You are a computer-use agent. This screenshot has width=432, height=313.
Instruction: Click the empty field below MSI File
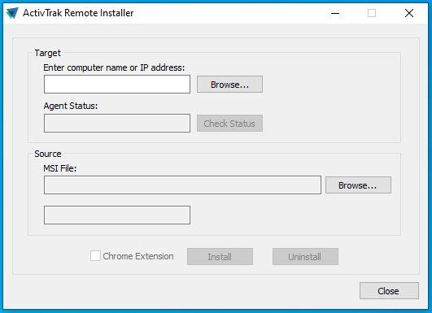tap(117, 215)
